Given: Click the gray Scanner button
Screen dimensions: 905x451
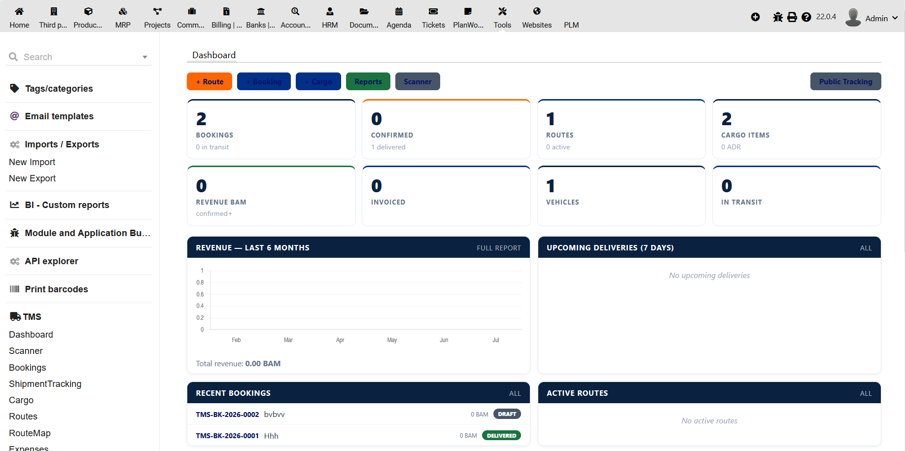Looking at the screenshot, I should [x=418, y=81].
